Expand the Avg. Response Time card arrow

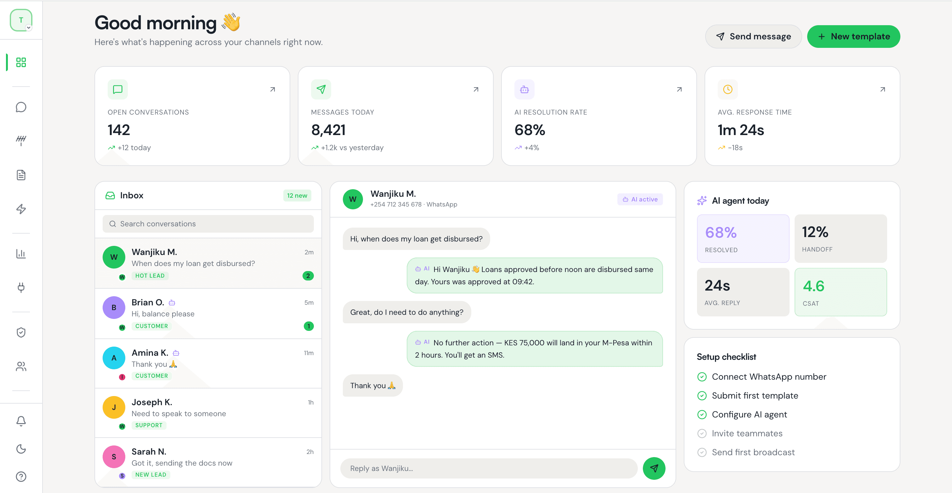click(x=882, y=89)
